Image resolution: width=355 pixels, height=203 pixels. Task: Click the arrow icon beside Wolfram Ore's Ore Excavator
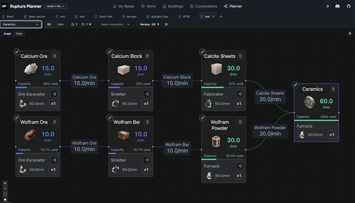point(54,160)
